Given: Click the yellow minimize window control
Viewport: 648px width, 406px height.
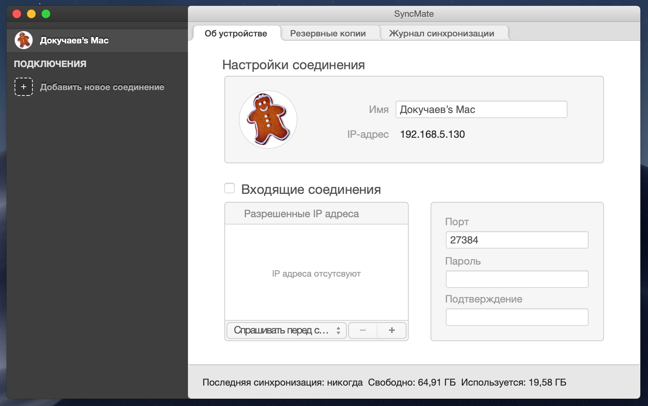Looking at the screenshot, I should click(x=31, y=13).
